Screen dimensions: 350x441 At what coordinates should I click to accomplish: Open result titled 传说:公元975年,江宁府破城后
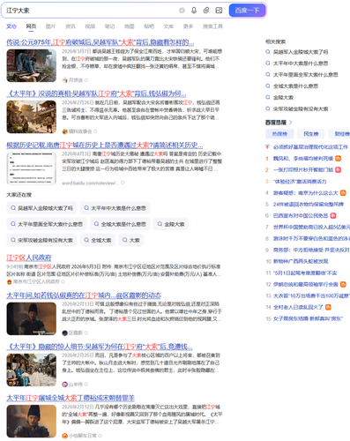[101, 42]
